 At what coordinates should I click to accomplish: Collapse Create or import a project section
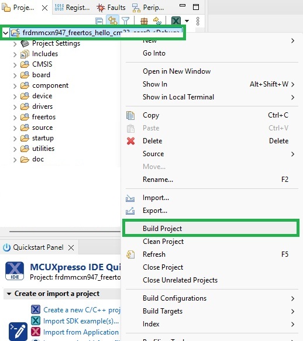click(x=9, y=294)
